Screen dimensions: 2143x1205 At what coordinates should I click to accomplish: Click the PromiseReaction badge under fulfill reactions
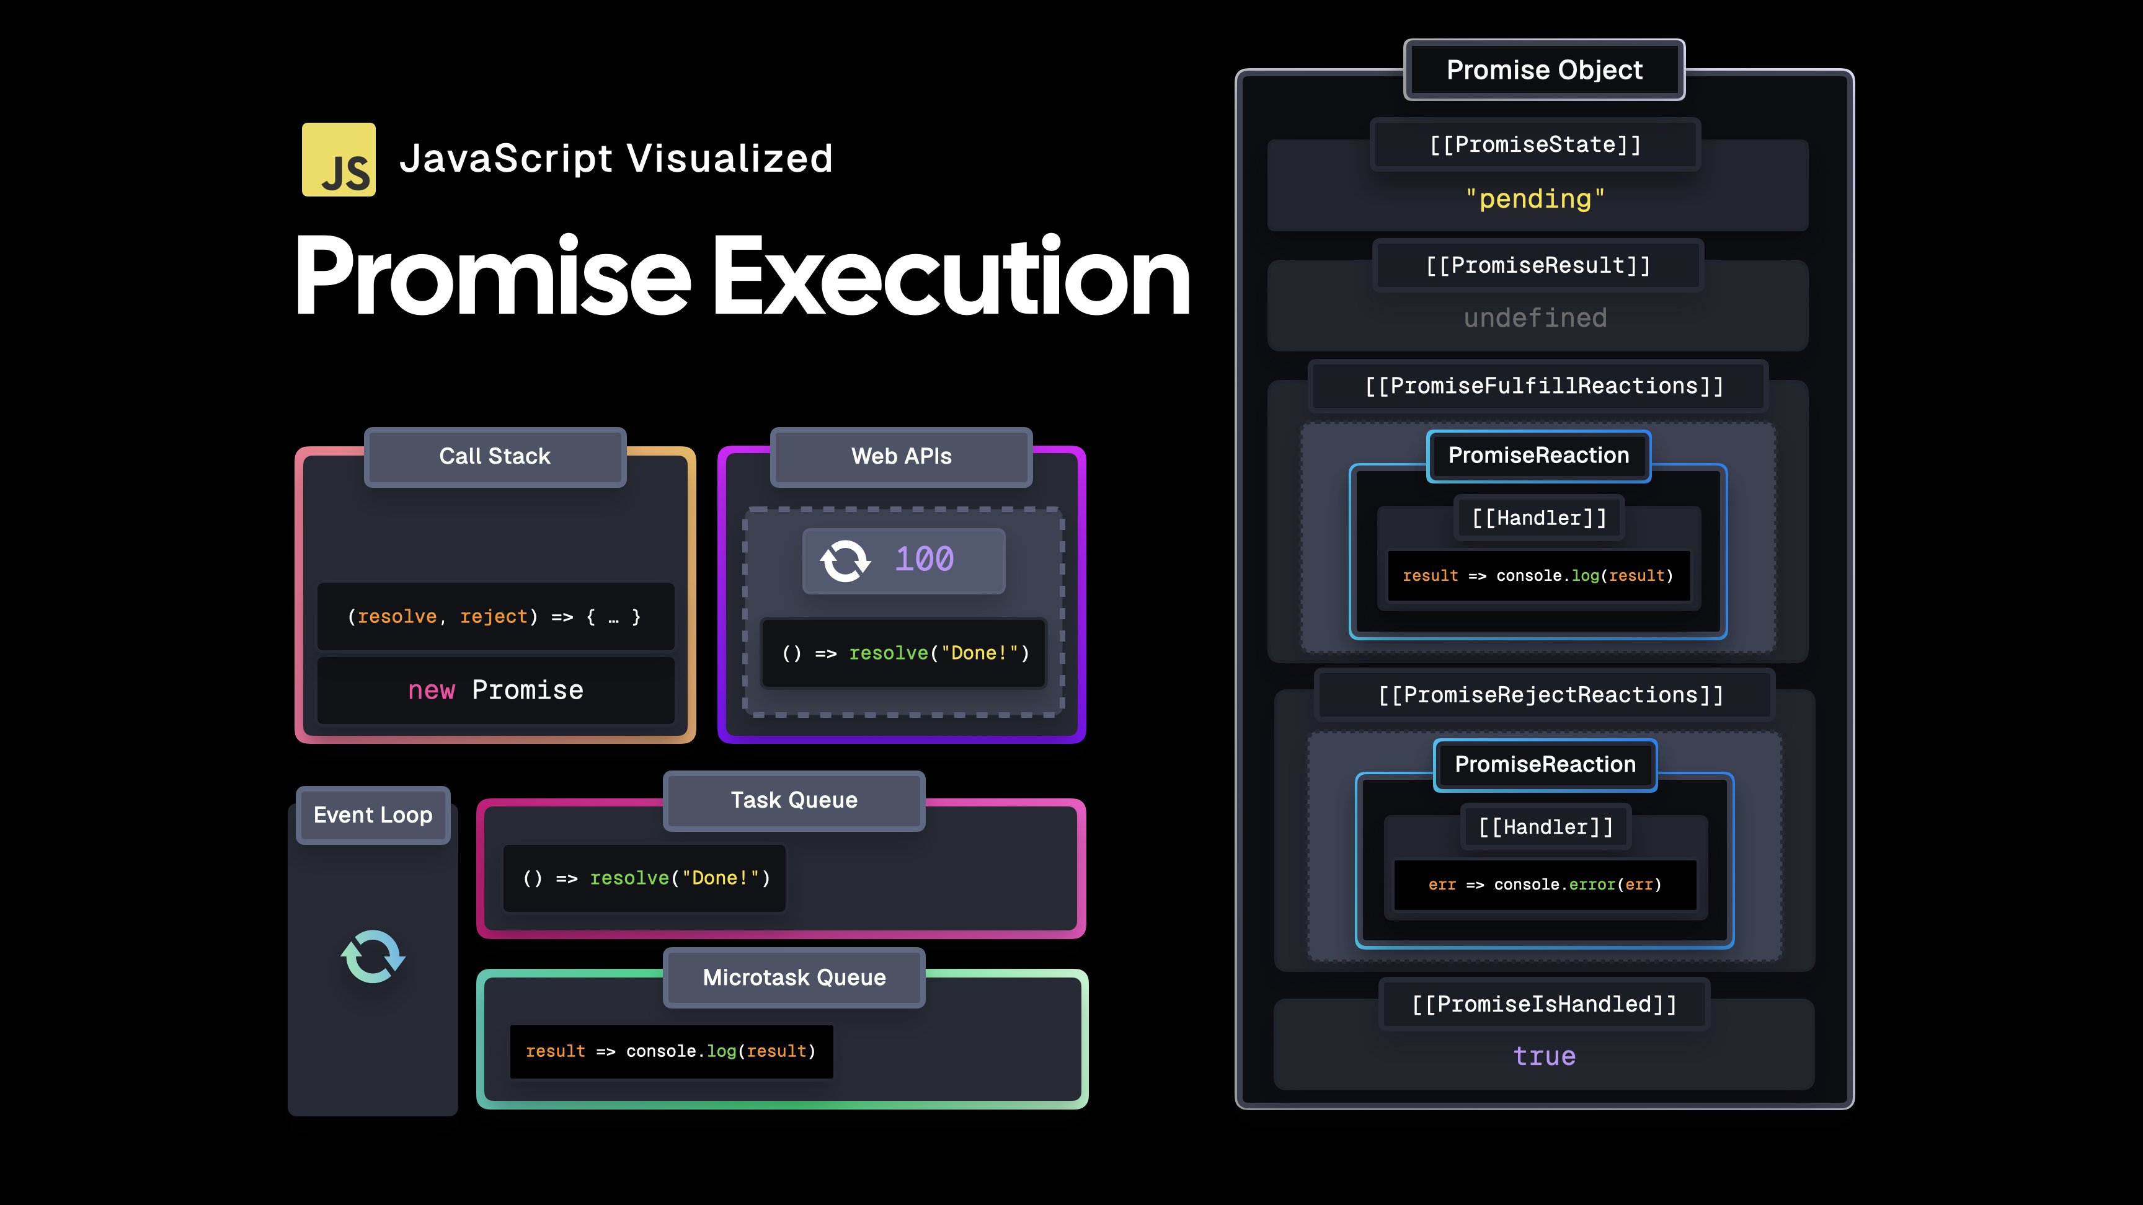click(1538, 456)
